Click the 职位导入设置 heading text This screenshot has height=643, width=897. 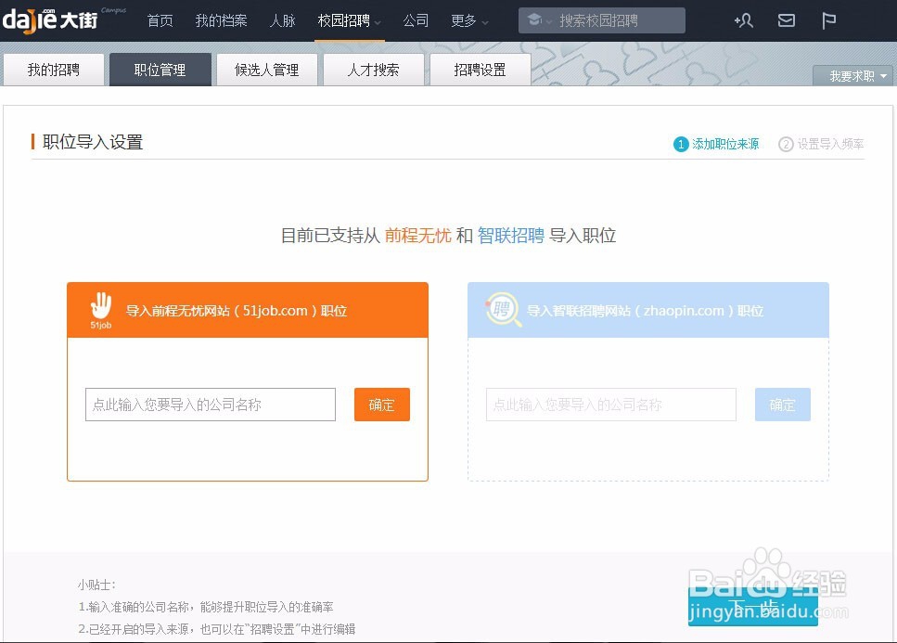coord(93,142)
